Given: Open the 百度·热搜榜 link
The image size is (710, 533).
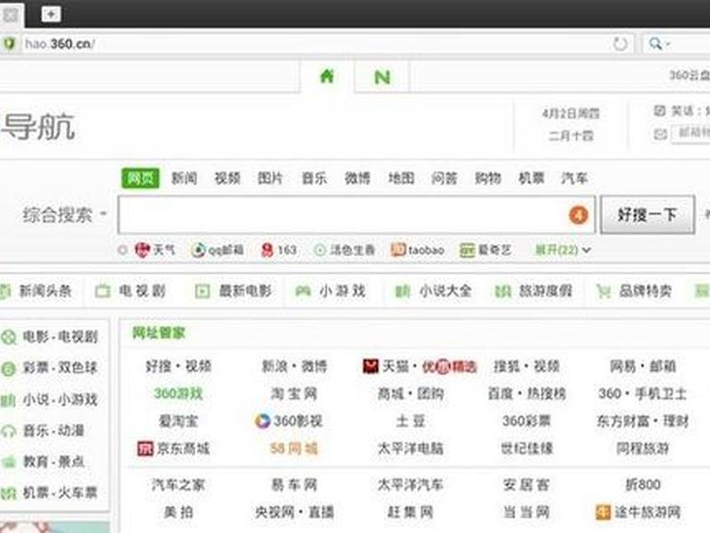Looking at the screenshot, I should click(526, 394).
